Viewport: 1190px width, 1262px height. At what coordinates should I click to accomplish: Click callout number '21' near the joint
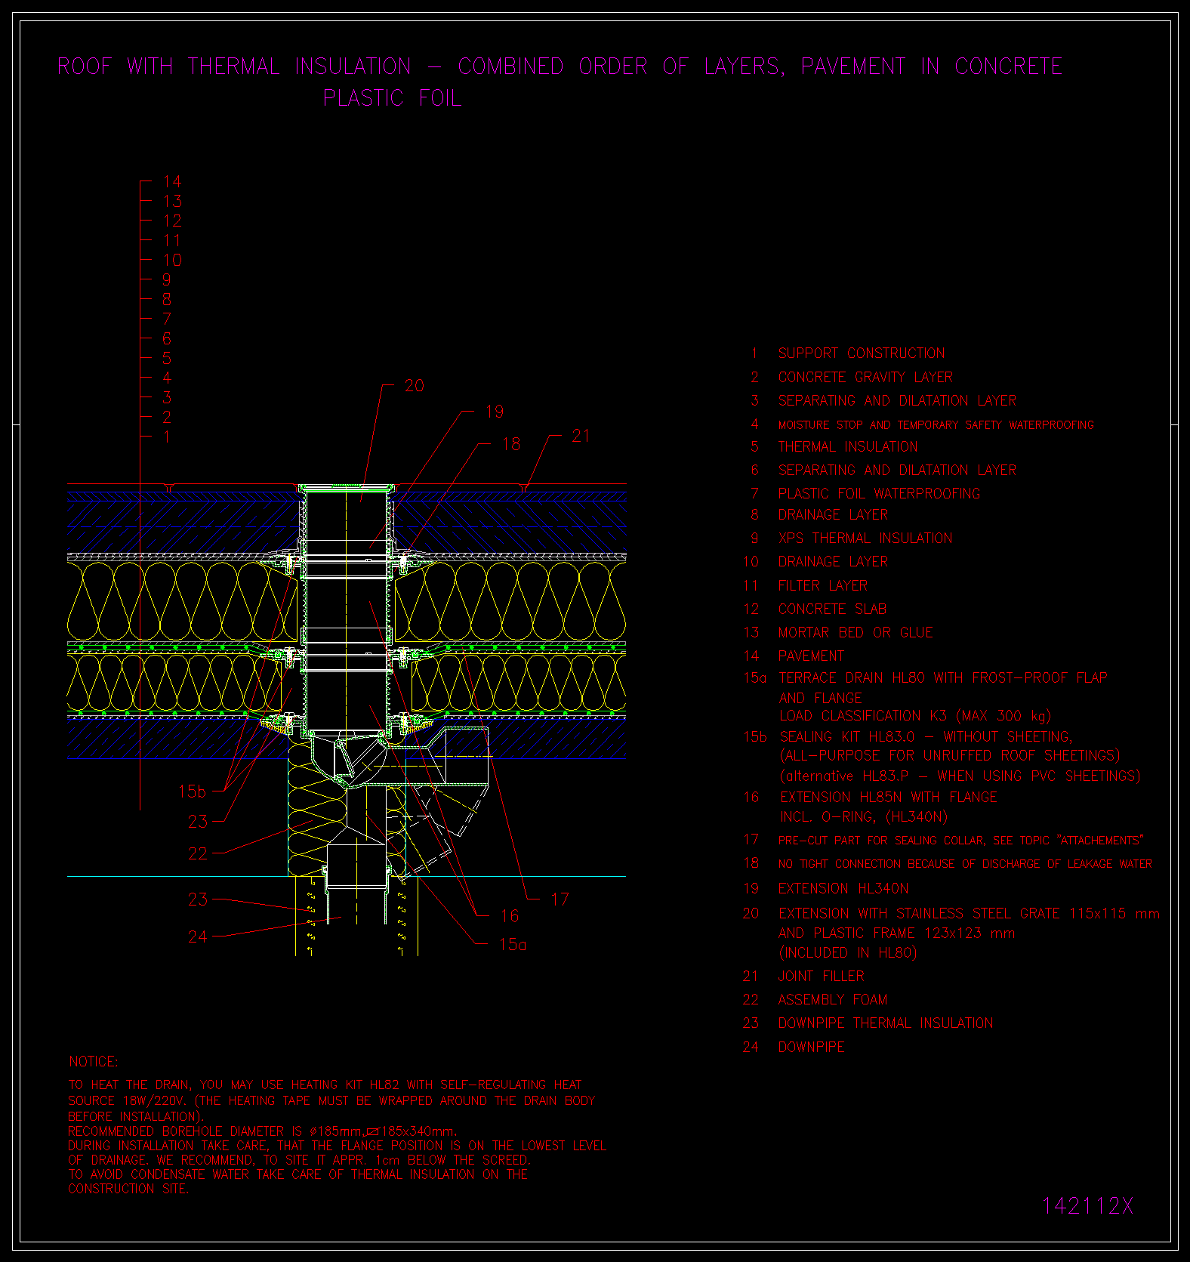pos(581,437)
